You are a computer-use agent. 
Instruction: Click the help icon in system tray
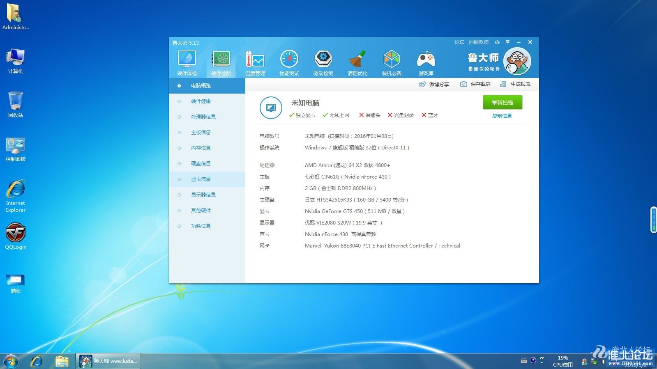tap(533, 360)
